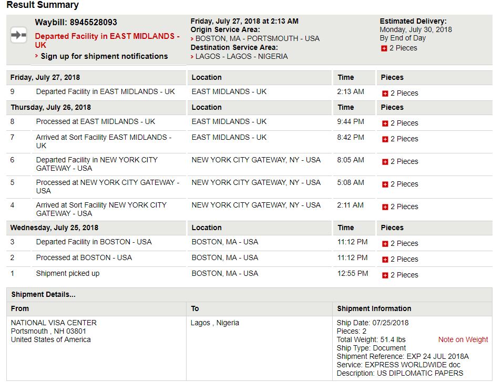
Task: Open the Note on Weight link
Action: pyautogui.click(x=463, y=339)
